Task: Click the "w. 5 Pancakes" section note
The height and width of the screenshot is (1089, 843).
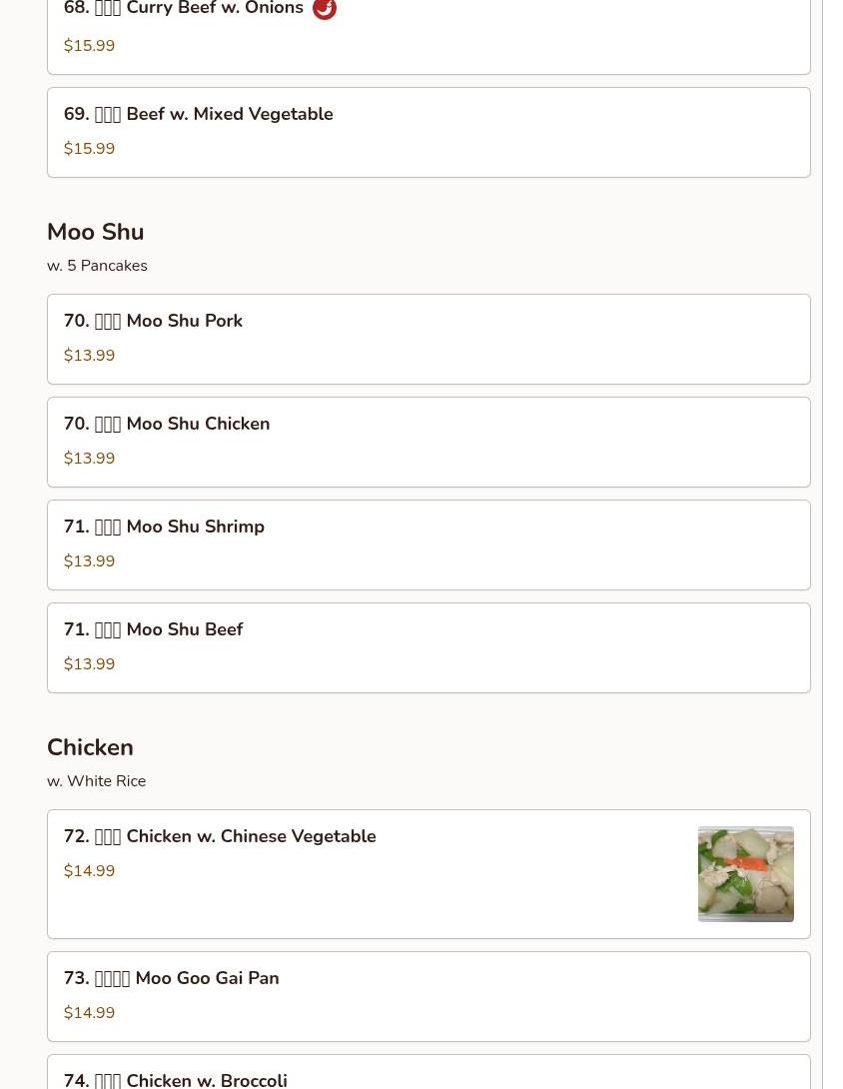Action: click(x=97, y=266)
